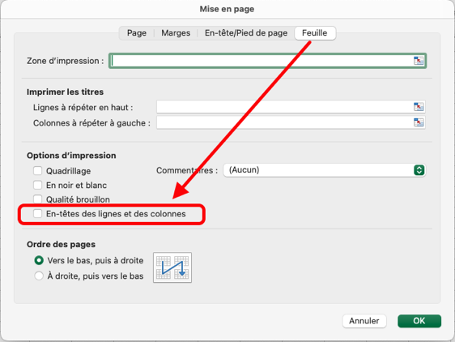Click range selector icon for Zone d'impression
Screen dimensions: 455x342
[x=419, y=61]
